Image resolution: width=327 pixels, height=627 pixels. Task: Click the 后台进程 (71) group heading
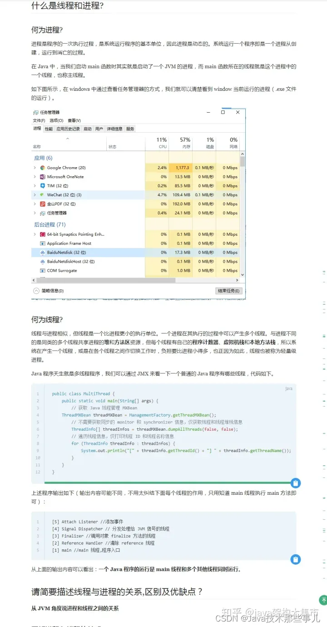click(x=50, y=224)
